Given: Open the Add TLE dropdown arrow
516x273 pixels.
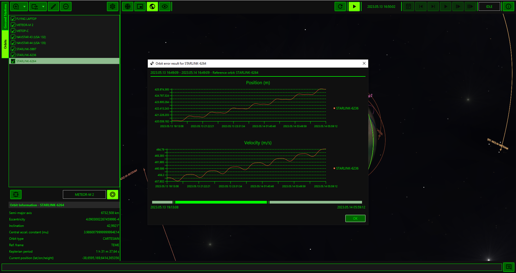Looking at the screenshot, I should tap(24, 6).
